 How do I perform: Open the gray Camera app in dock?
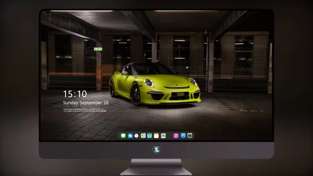190,136
